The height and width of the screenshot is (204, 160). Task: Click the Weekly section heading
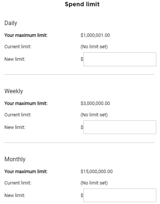click(x=14, y=91)
